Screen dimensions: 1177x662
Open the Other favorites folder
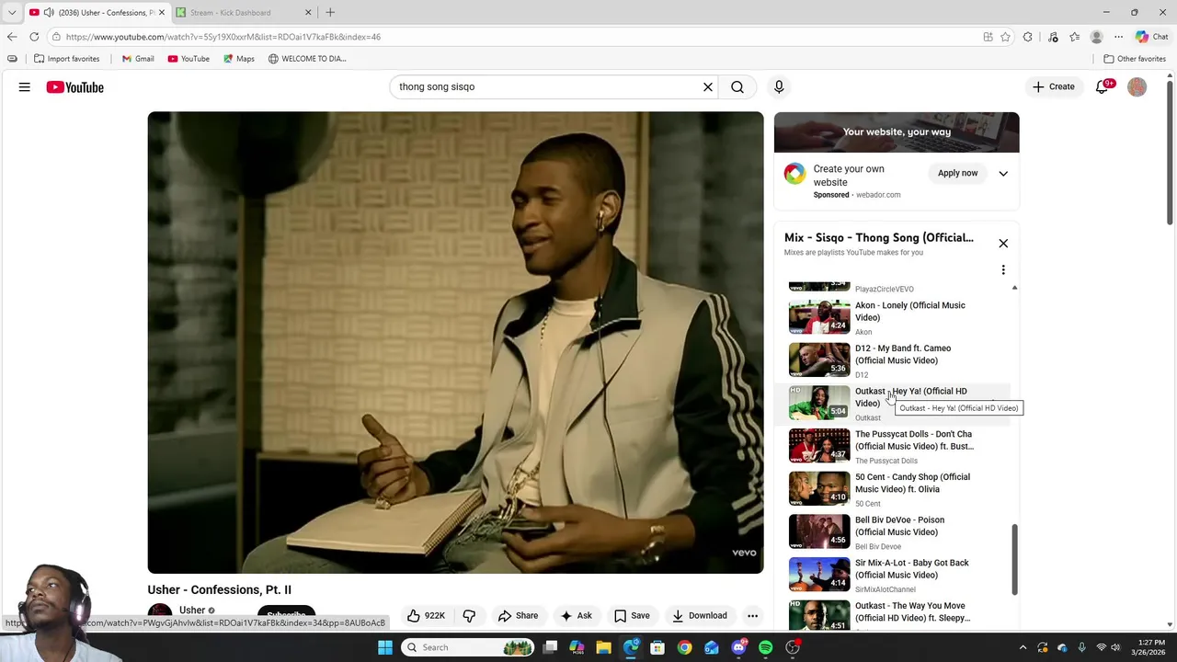(x=1135, y=59)
